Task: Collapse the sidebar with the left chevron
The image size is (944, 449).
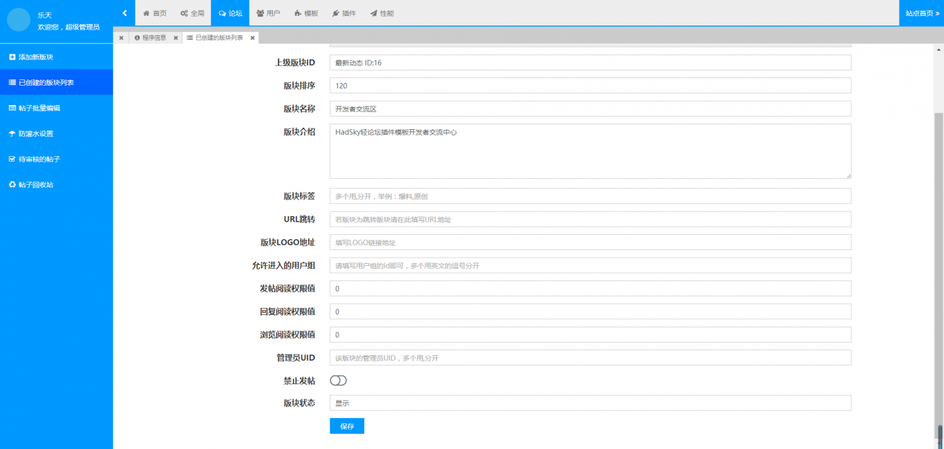Action: coord(124,12)
